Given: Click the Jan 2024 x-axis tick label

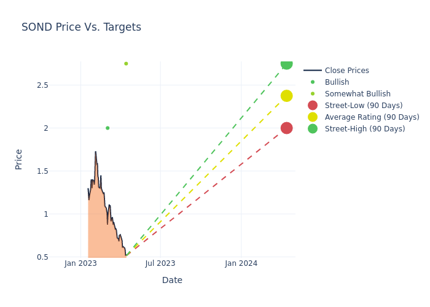Looking at the screenshot, I should click(241, 263).
